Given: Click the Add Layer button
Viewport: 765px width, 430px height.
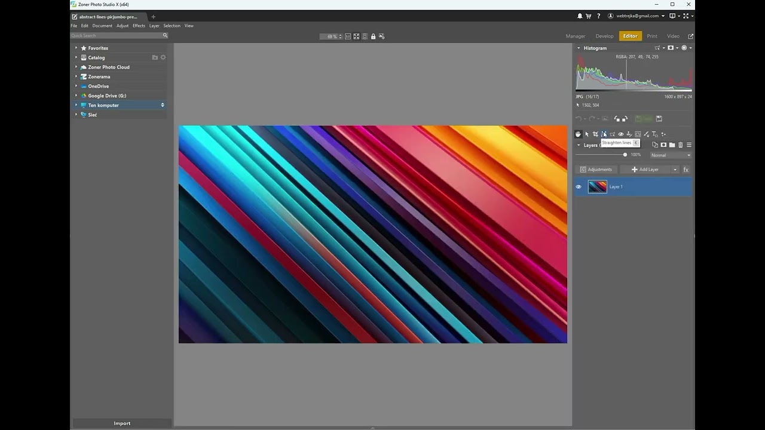Looking at the screenshot, I should [x=645, y=170].
